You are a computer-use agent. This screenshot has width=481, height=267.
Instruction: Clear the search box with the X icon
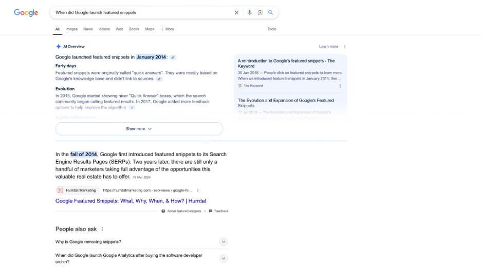pyautogui.click(x=236, y=12)
